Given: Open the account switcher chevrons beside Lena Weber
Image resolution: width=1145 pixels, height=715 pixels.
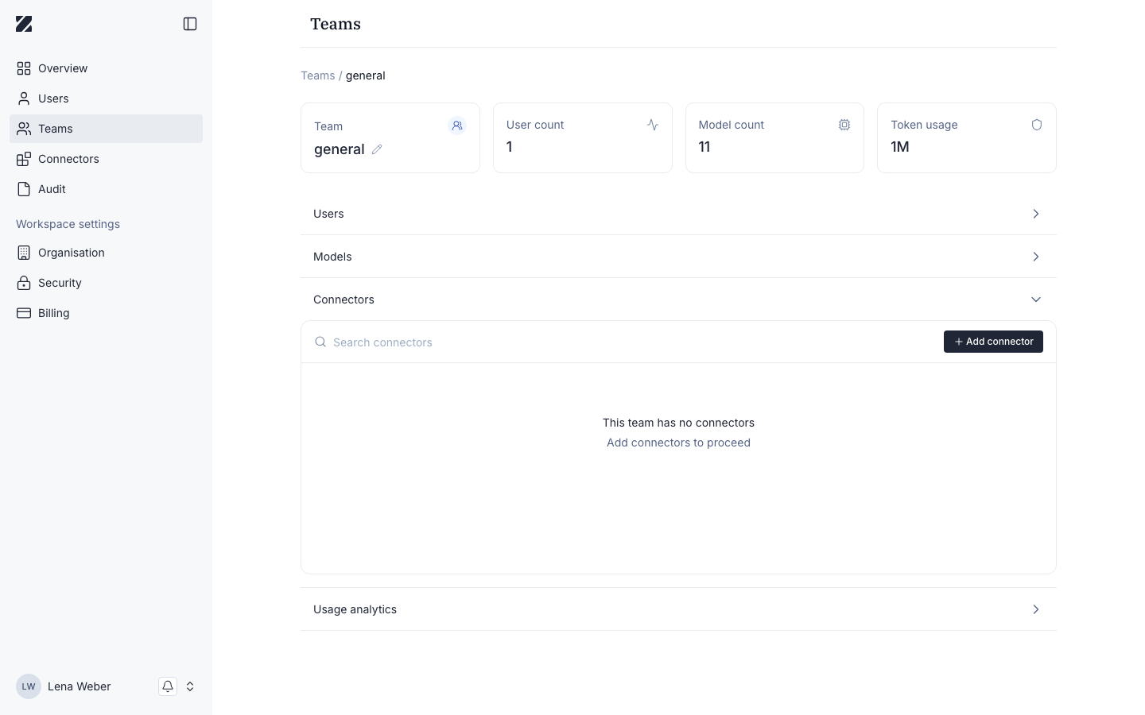Looking at the screenshot, I should pyautogui.click(x=190, y=686).
